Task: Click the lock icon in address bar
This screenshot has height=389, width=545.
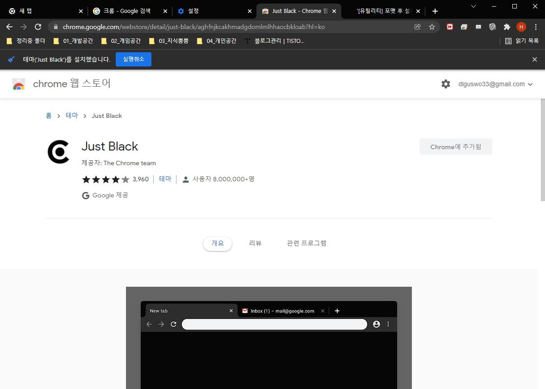Action: (x=56, y=27)
